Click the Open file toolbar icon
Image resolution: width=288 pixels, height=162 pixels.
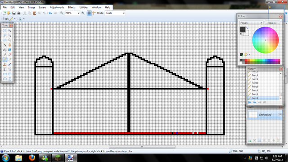click(x=9, y=13)
